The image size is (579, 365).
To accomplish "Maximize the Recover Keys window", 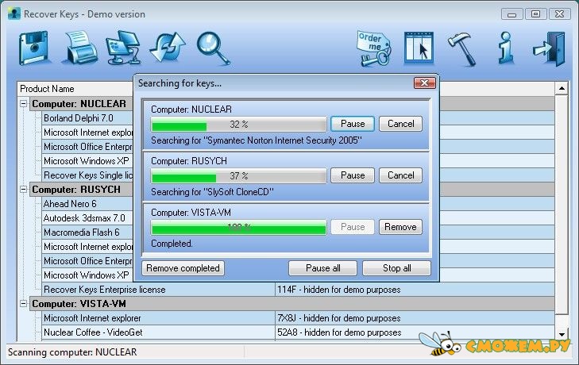I will (535, 14).
